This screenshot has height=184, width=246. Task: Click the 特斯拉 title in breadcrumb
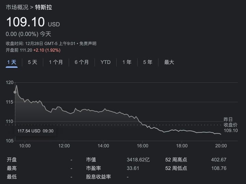[43, 8]
